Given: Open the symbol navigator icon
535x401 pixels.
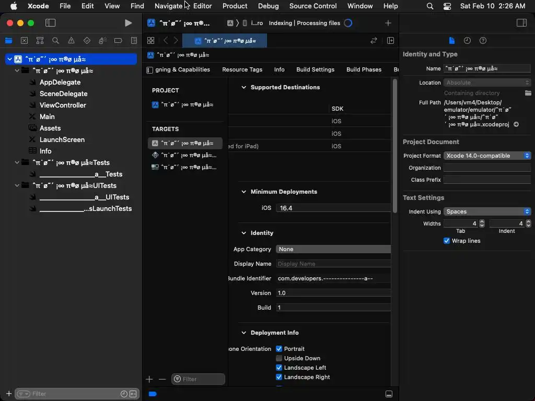Looking at the screenshot, I should coord(40,41).
